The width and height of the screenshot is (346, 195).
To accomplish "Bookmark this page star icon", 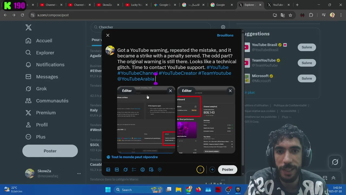I will (290, 15).
